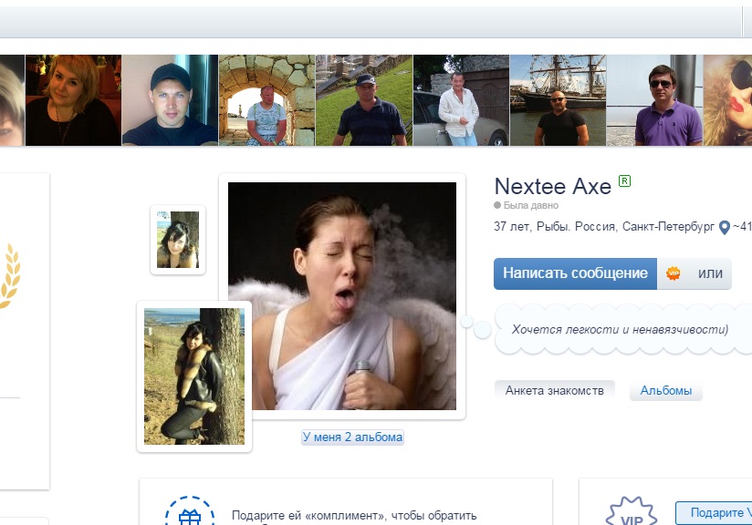Open the main profile photo with angel wings
752x525 pixels.
(342, 296)
